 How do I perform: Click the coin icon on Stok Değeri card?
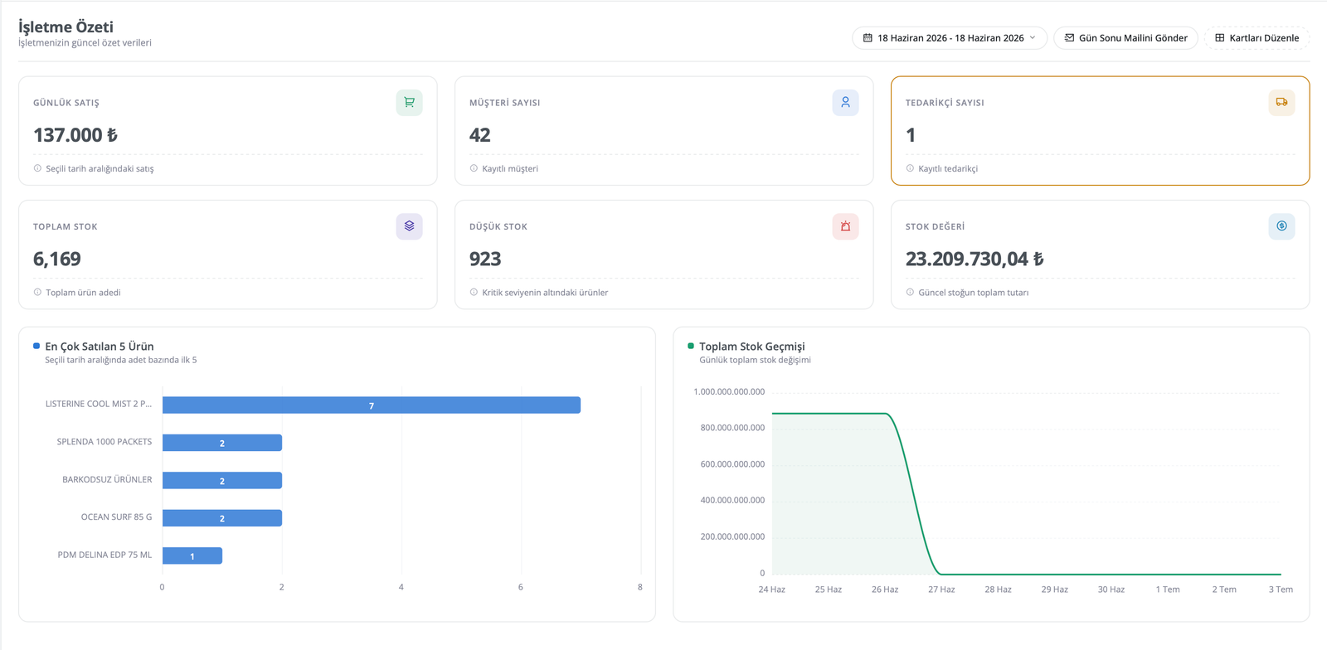[1281, 226]
